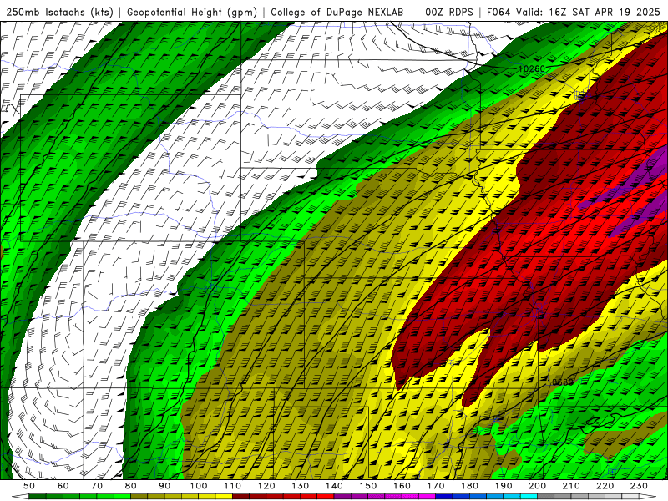Image resolution: width=668 pixels, height=501 pixels.
Task: Click the 110 value on the color scale
Action: click(233, 486)
